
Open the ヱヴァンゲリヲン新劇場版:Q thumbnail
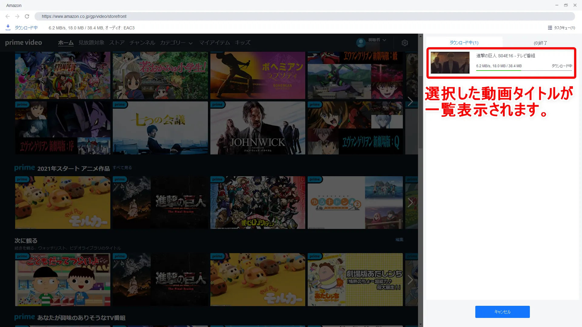pyautogui.click(x=355, y=128)
